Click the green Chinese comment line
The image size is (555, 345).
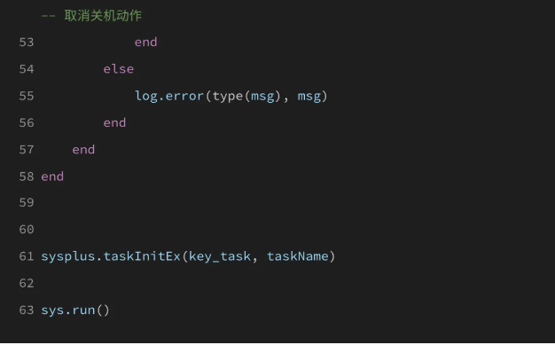point(91,16)
